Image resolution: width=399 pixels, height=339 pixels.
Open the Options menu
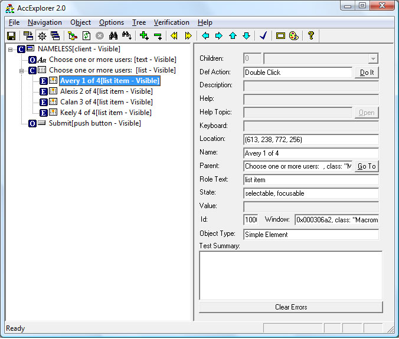112,22
